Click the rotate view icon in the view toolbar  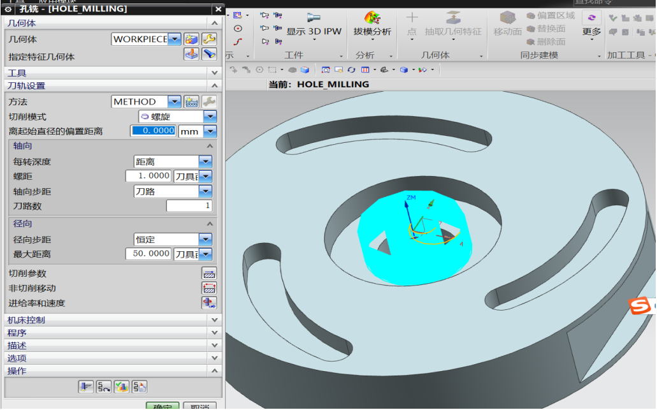(x=351, y=70)
